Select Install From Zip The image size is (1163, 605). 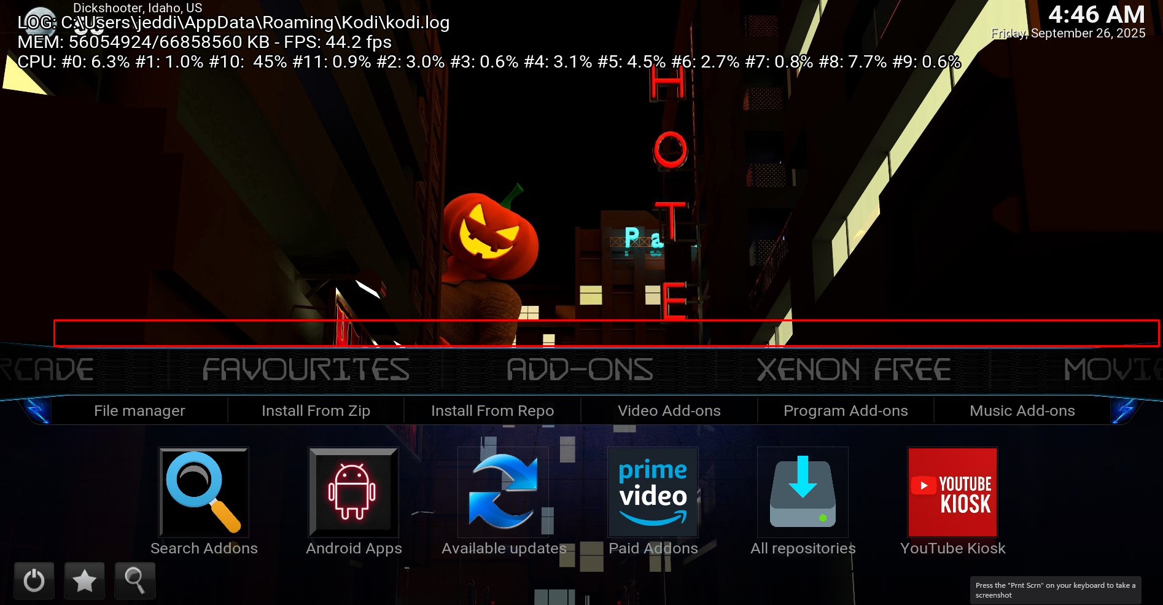point(316,410)
